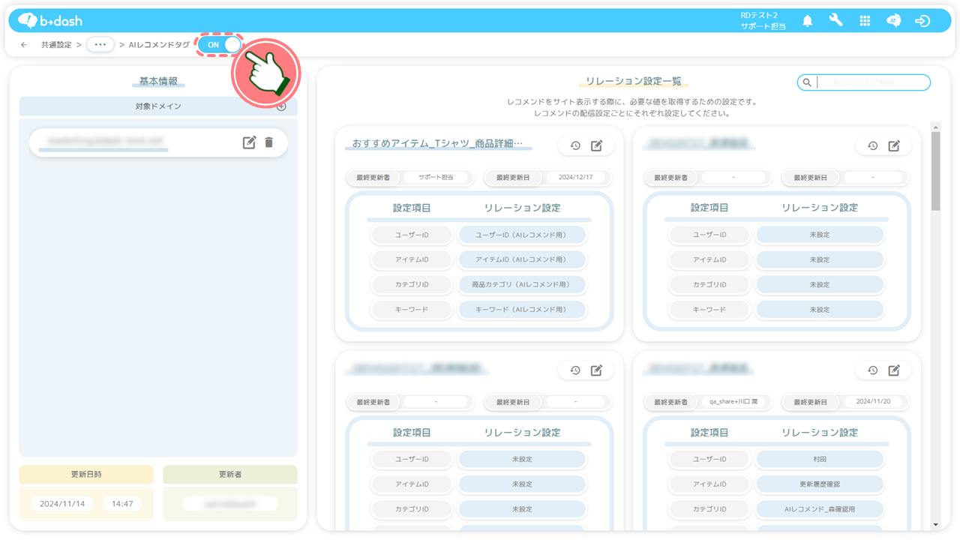Image resolution: width=960 pixels, height=540 pixels.
Task: Click the おすすめアイテム_Tシャツ_商品詳細 card title
Action: tap(437, 143)
